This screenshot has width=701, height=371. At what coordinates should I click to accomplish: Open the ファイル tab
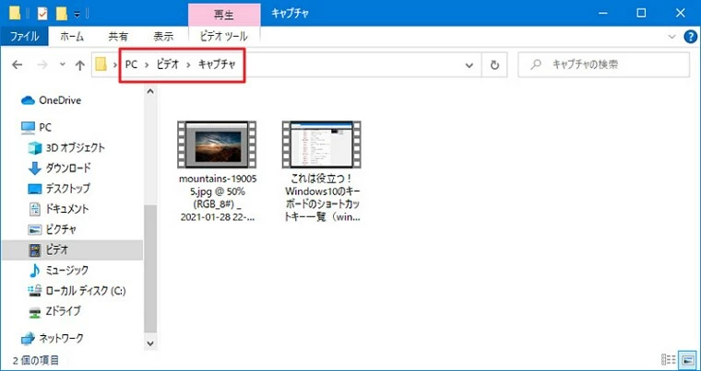pyautogui.click(x=24, y=37)
